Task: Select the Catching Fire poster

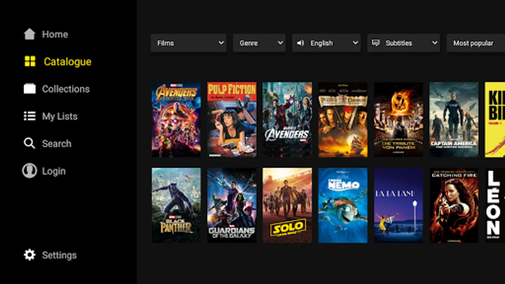Action: tap(454, 205)
